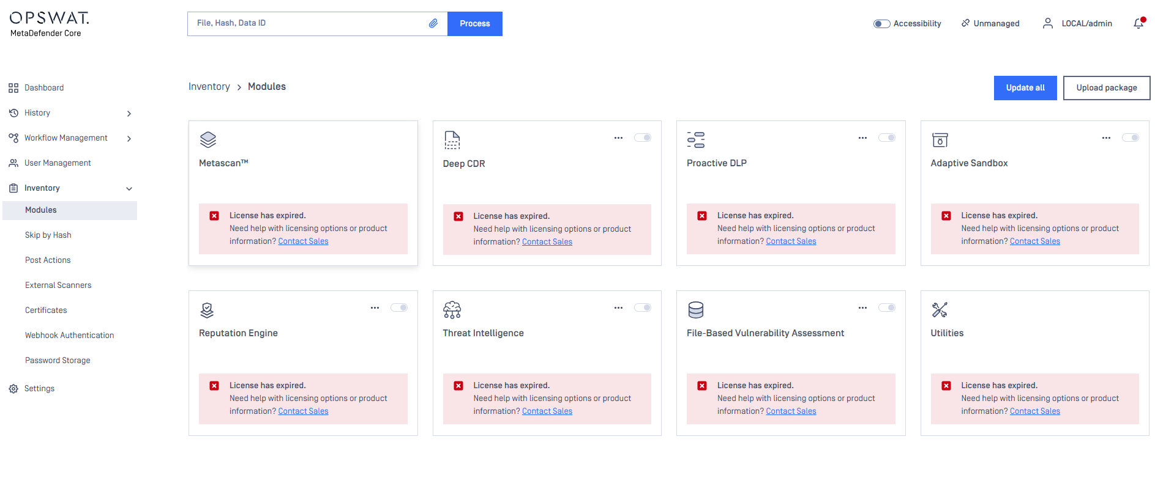Click the Inventory breadcrumb link

click(x=209, y=87)
